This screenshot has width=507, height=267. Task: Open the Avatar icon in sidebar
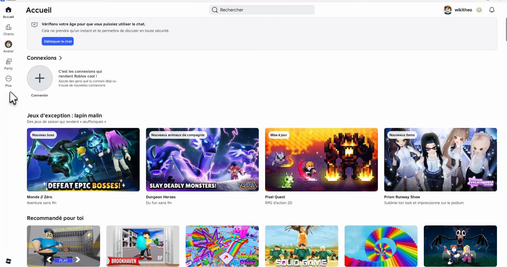8,44
